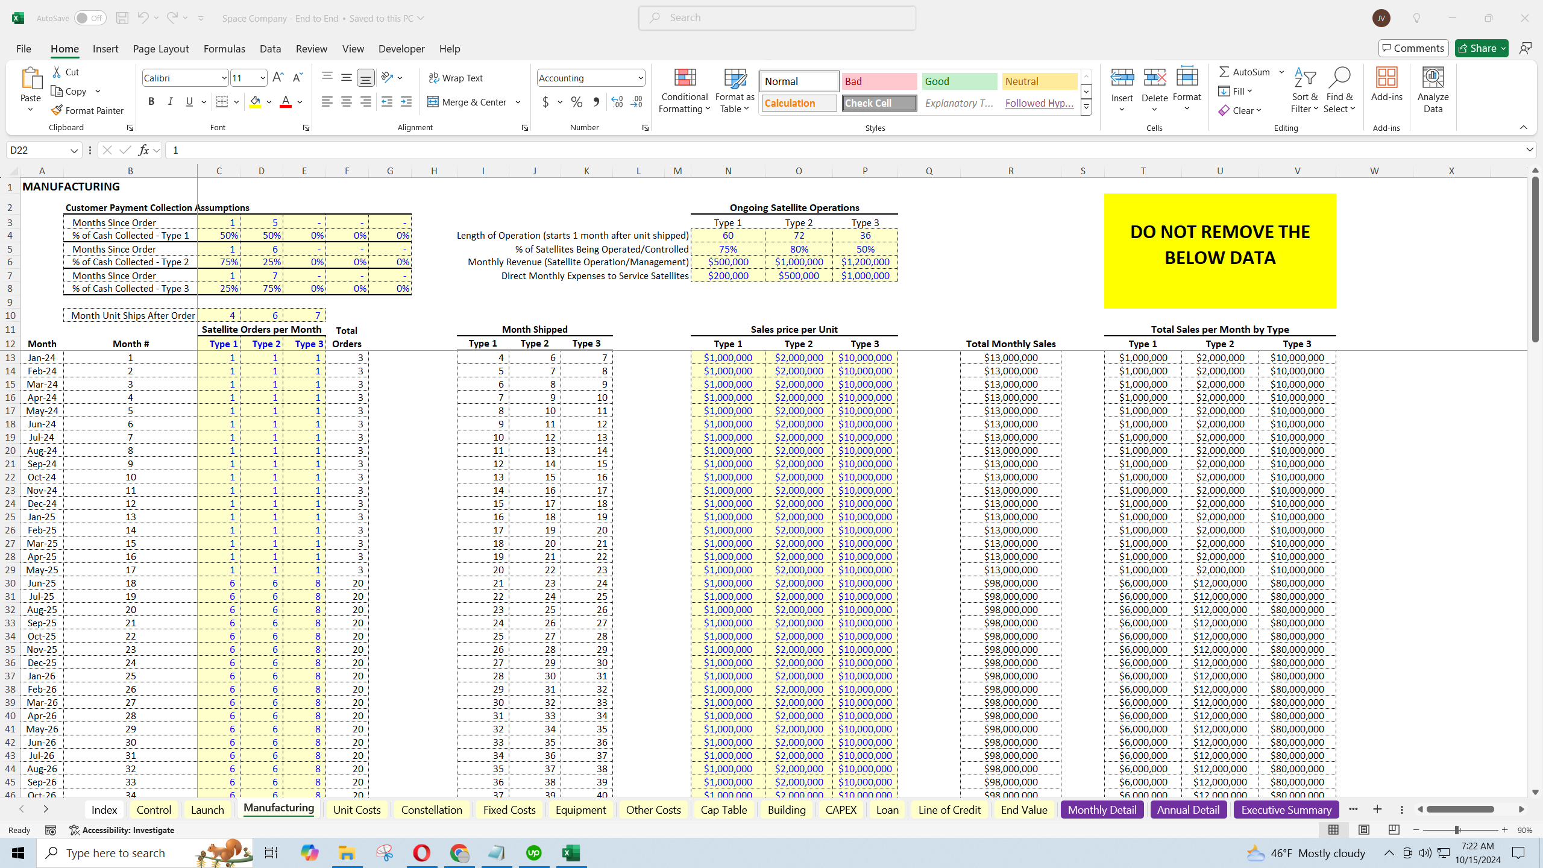Increase font size with the large A
Image resolution: width=1543 pixels, height=868 pixels.
[x=277, y=78]
